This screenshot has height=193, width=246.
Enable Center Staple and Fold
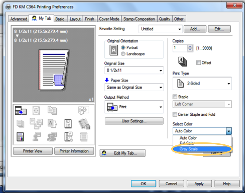(175, 114)
